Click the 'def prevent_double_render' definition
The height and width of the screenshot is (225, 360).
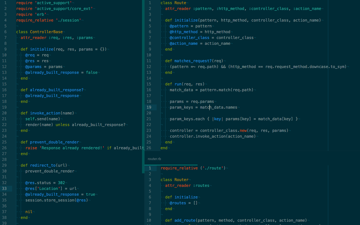[50, 142]
